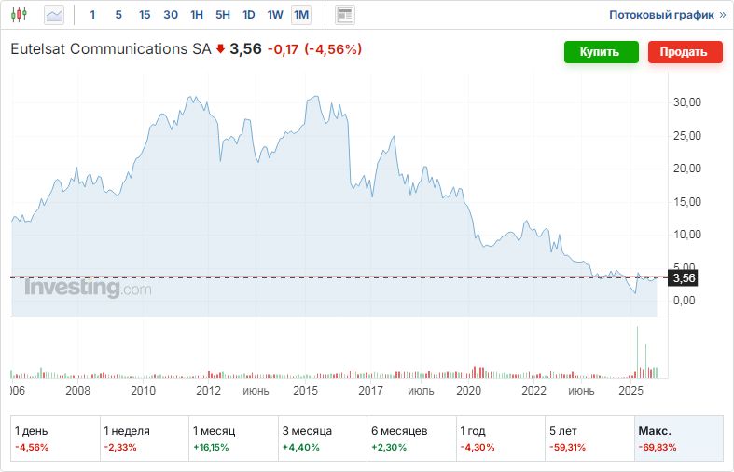The width and height of the screenshot is (734, 472).
Task: Select the 30-minute interval
Action: click(171, 15)
